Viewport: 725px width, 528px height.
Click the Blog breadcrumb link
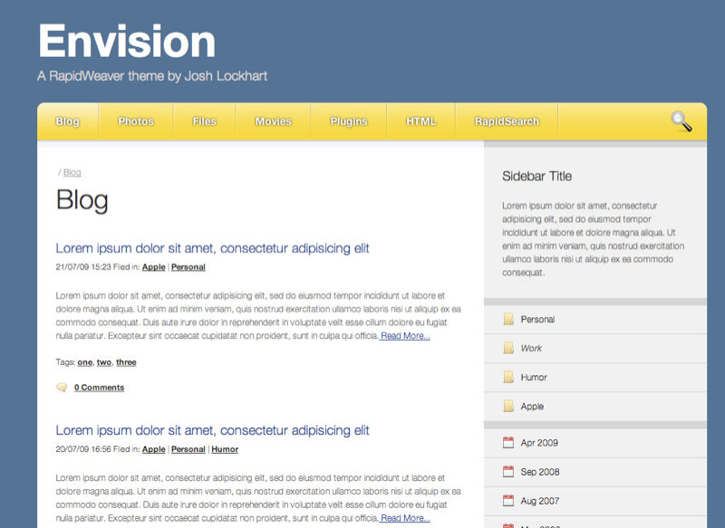72,172
